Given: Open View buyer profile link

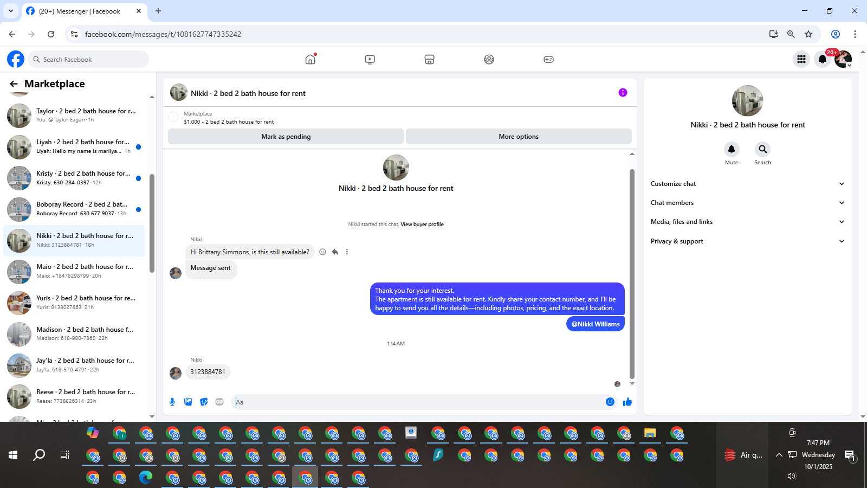Looking at the screenshot, I should pos(422,224).
